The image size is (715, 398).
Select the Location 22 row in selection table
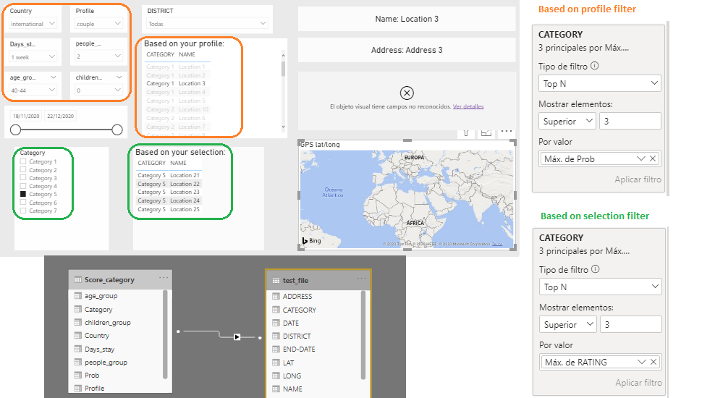pyautogui.click(x=169, y=184)
